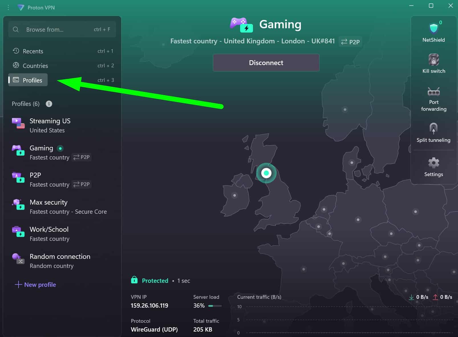Click the active indicator dot beside Gaming profile
This screenshot has height=337, width=458.
pyautogui.click(x=60, y=148)
